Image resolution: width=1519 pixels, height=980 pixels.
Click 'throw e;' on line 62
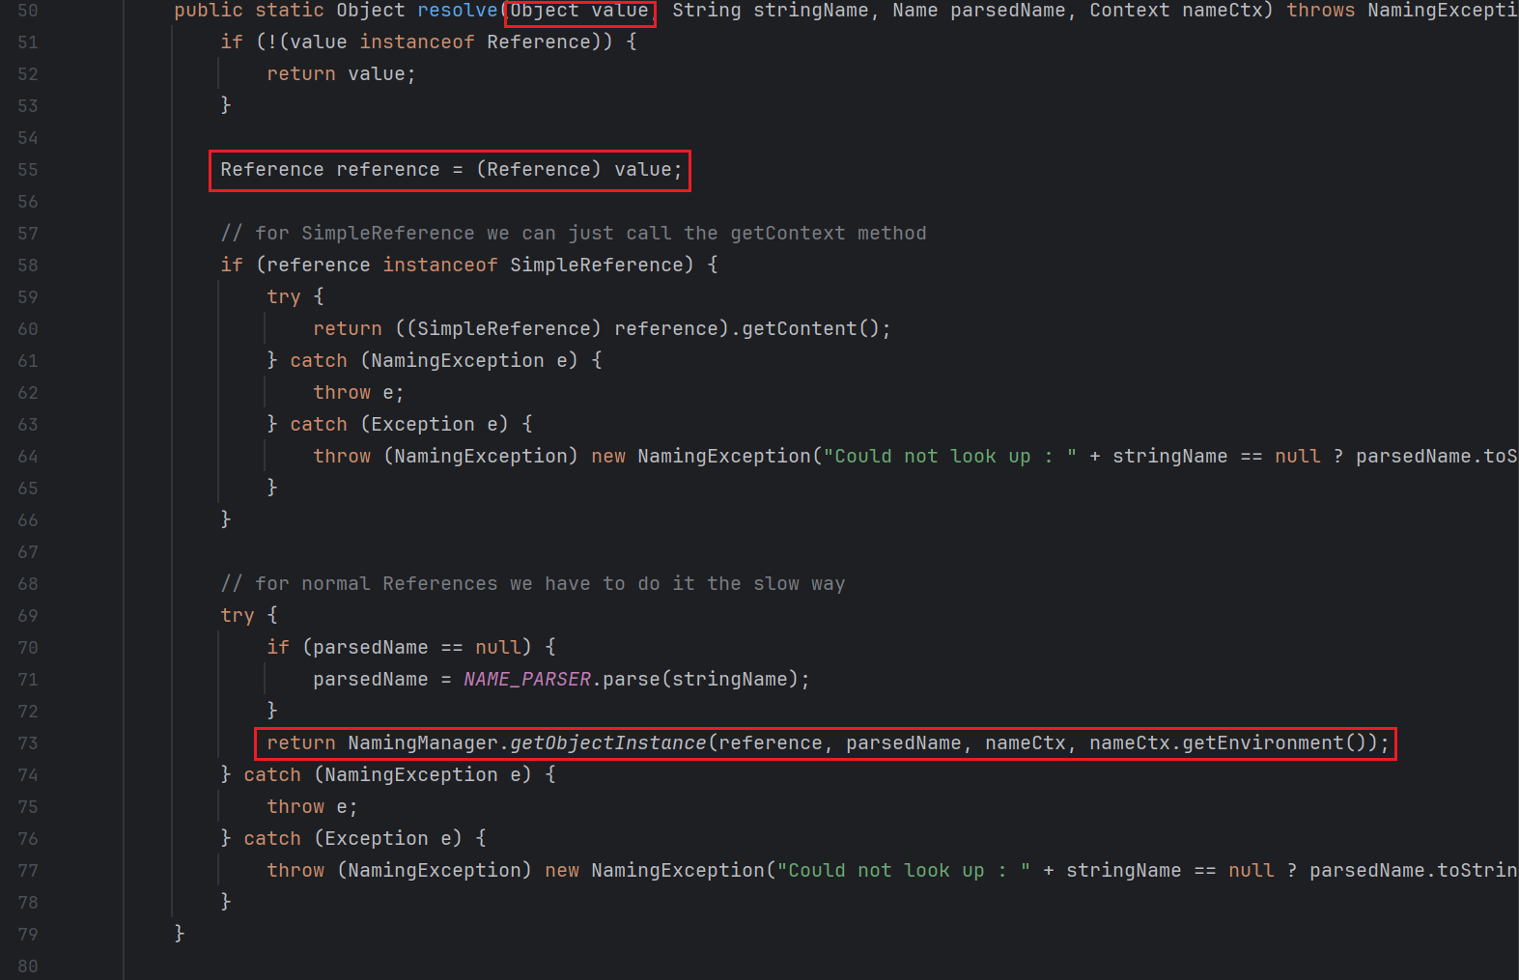tap(358, 393)
